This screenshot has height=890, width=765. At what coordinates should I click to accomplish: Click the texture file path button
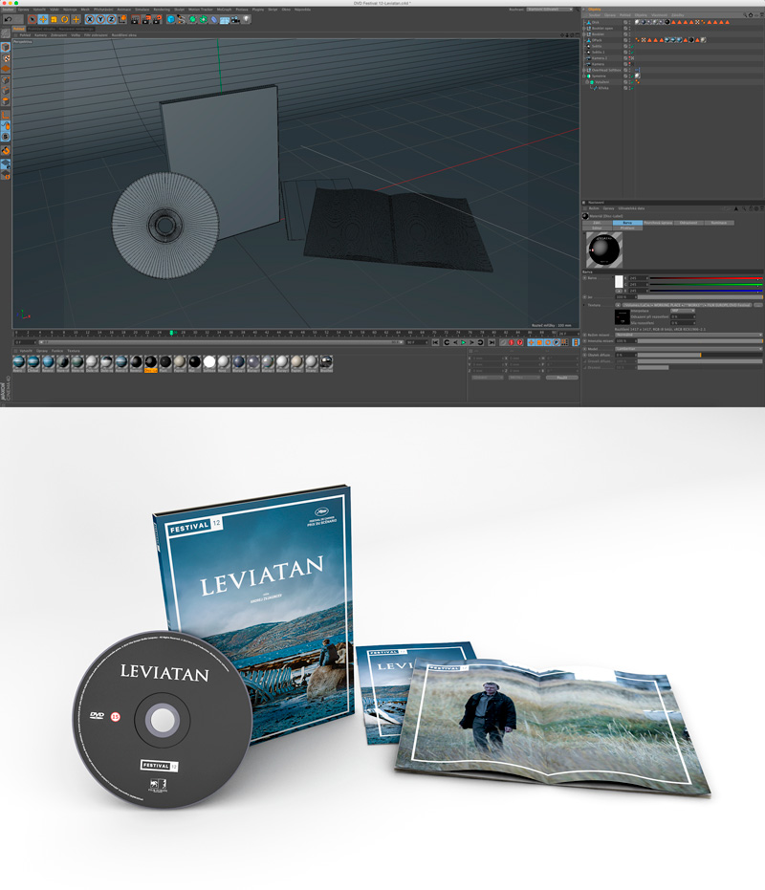687,305
